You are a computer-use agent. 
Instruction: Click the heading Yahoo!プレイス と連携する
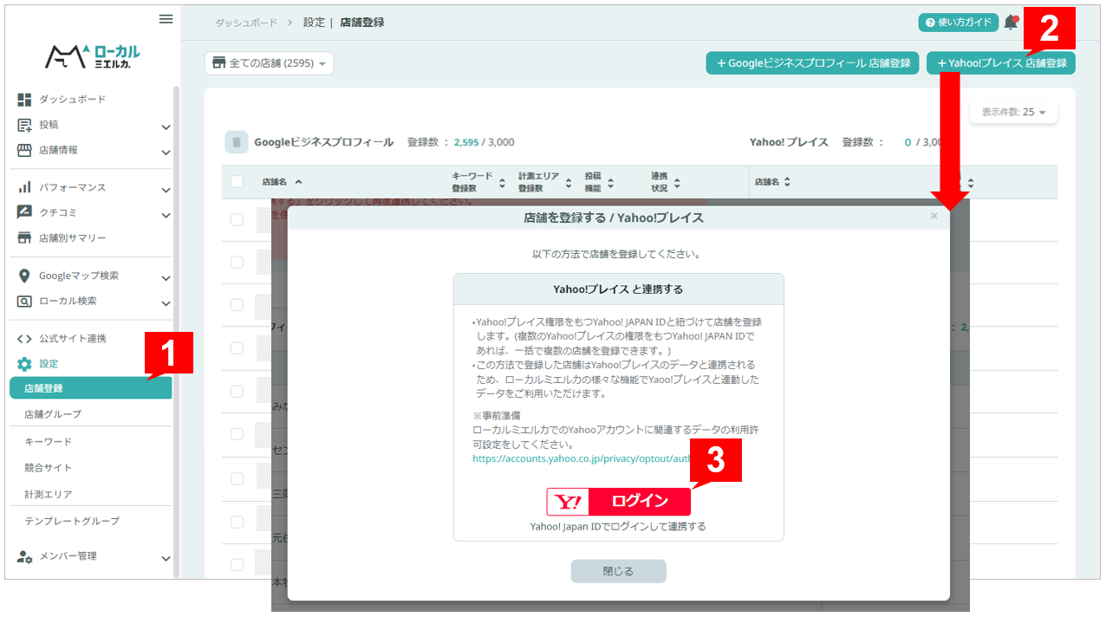(x=618, y=289)
